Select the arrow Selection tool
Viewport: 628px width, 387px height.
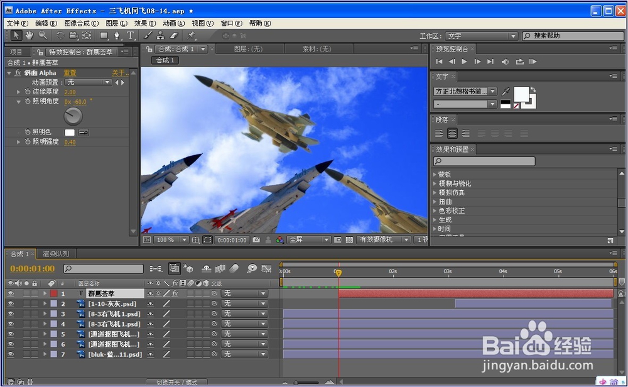(16, 36)
